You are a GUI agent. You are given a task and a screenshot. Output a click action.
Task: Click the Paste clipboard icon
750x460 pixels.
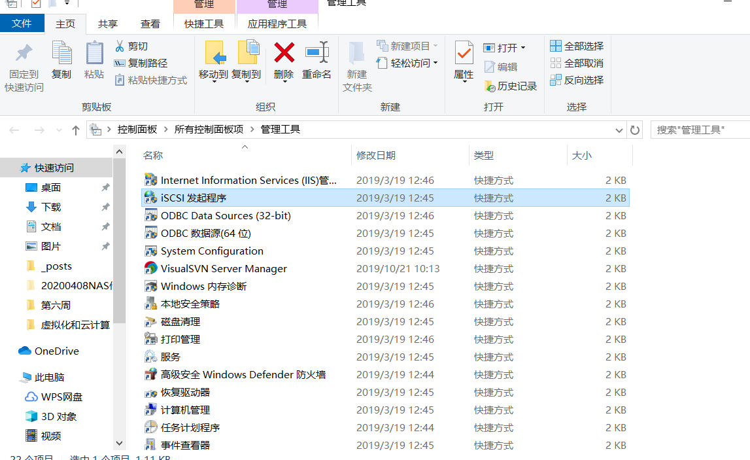coord(94,52)
